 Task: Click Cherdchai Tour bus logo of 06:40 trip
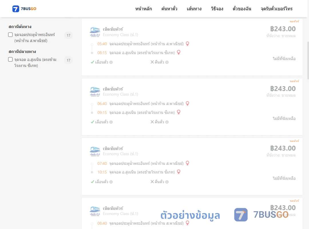click(95, 92)
